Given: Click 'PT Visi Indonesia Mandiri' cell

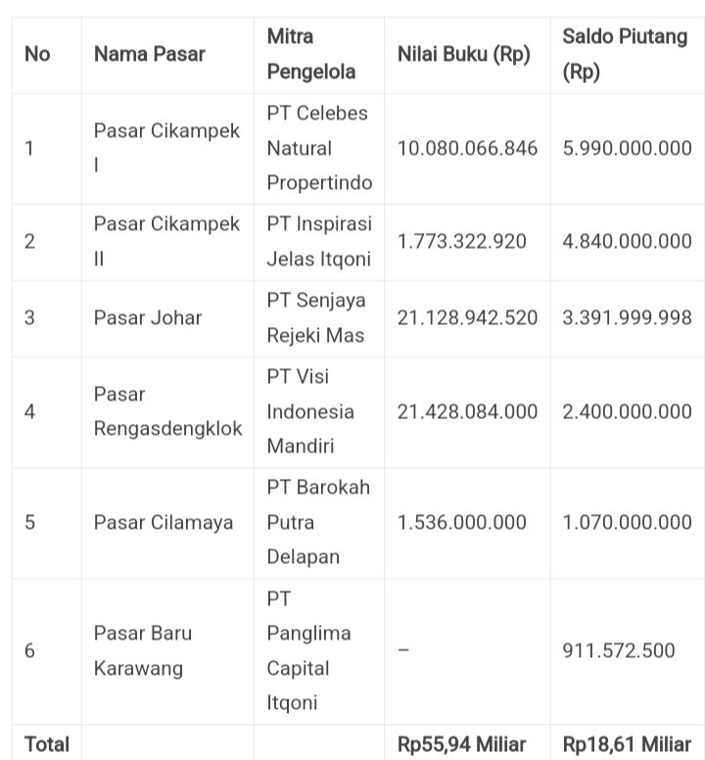Looking at the screenshot, I should (311, 411).
